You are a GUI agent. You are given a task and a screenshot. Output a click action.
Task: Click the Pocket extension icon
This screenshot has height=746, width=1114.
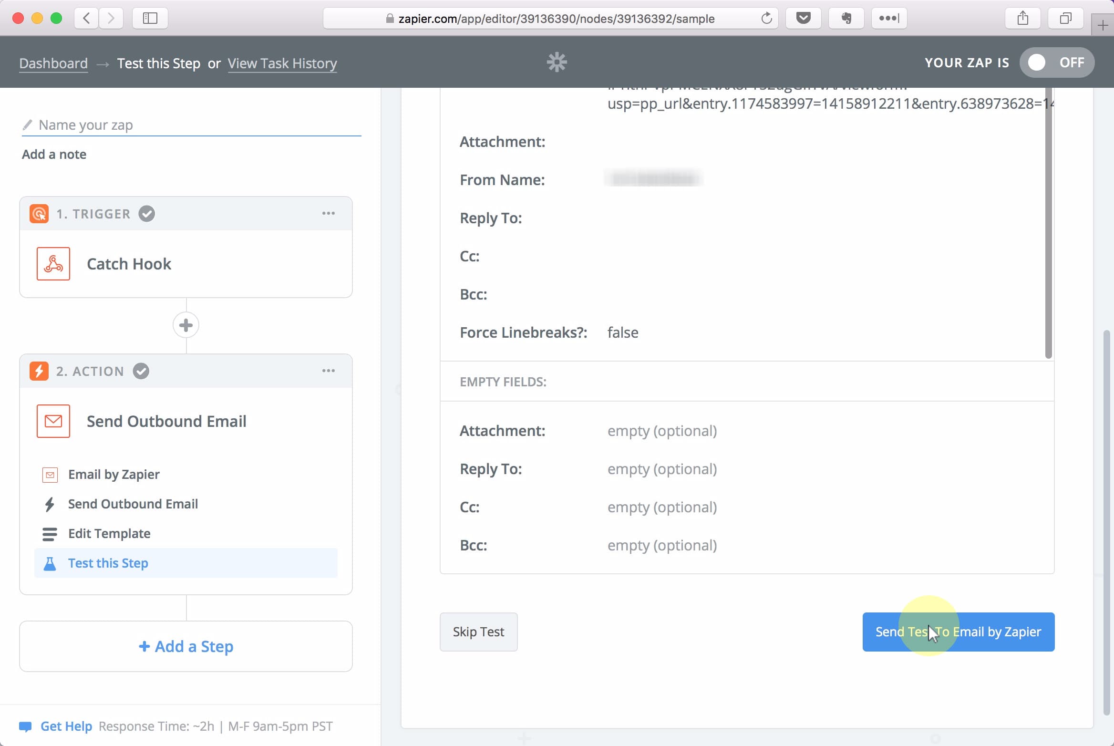coord(804,18)
